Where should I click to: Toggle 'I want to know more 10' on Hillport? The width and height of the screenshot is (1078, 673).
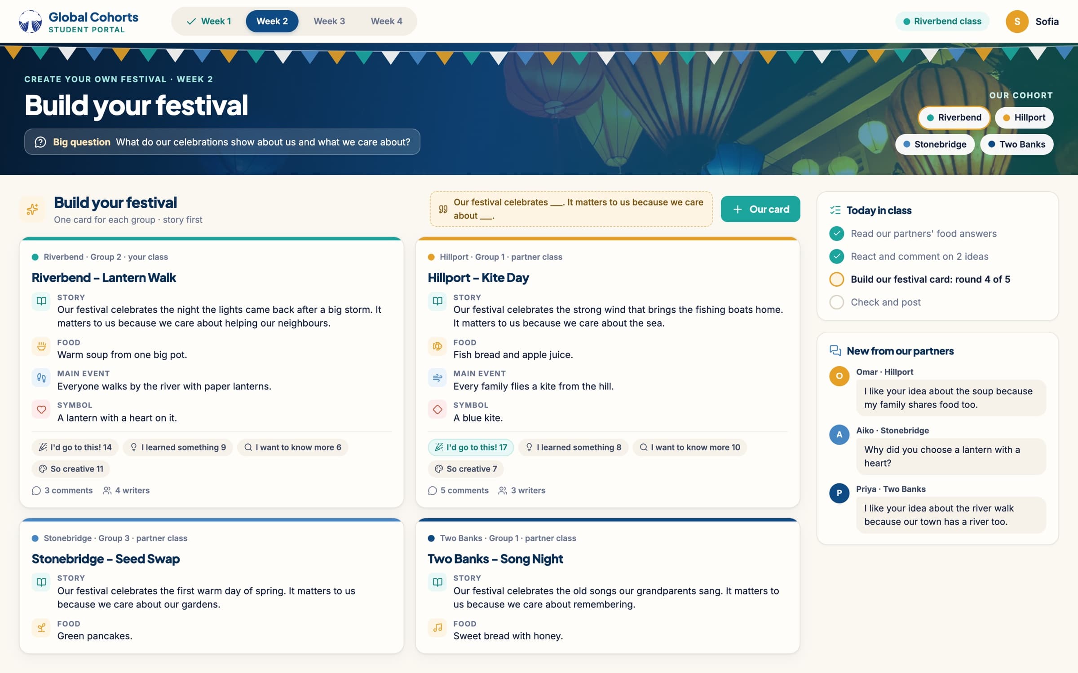pos(690,447)
